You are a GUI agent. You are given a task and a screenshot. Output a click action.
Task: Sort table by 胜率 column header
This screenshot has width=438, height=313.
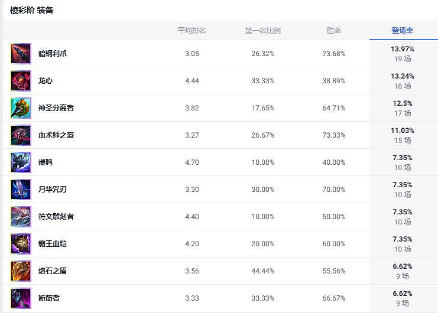coord(334,31)
